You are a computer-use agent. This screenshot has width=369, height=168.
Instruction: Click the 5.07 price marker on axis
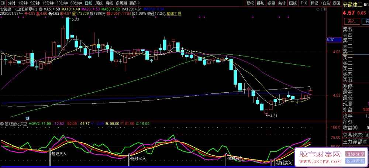click(x=330, y=39)
